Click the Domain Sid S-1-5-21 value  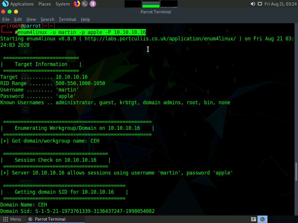[x=95, y=211]
